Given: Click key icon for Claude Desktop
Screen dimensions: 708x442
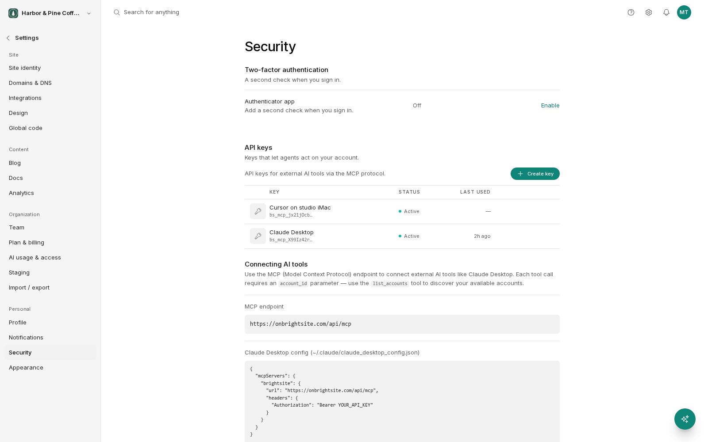Looking at the screenshot, I should [258, 236].
